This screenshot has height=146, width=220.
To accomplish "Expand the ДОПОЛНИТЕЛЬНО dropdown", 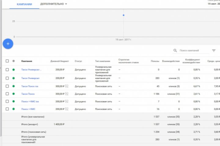I will tap(53, 4).
